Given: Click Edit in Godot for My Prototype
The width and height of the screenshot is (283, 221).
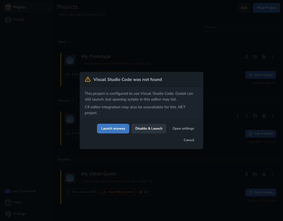Looking at the screenshot, I should click(x=260, y=75).
